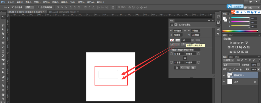Add a Channel Mixer adjustment
This screenshot has width=261, height=103.
[x=245, y=47]
